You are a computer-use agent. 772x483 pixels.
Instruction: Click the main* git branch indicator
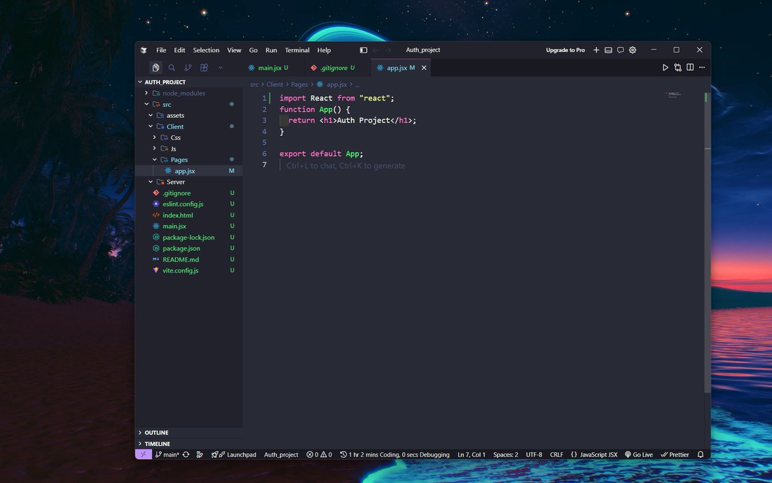pos(167,455)
